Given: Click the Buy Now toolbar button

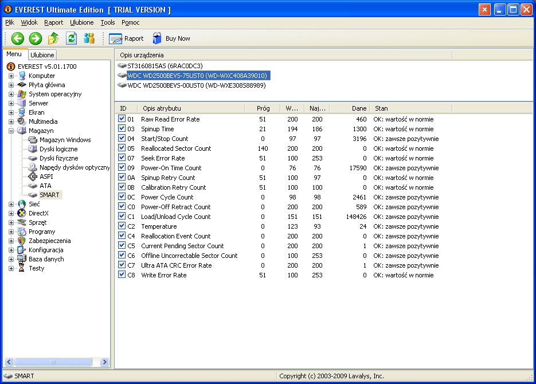Looking at the screenshot, I should pos(171,38).
